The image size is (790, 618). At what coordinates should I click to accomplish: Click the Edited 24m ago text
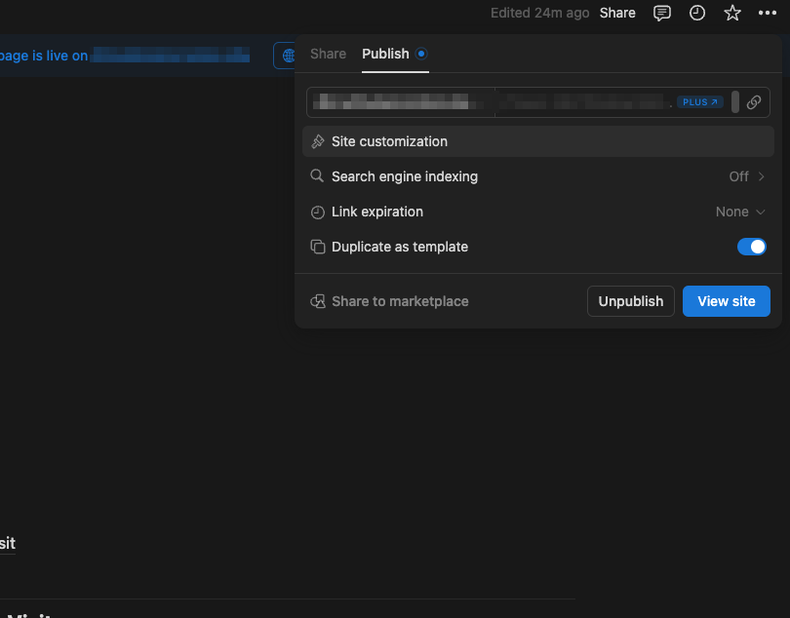539,13
